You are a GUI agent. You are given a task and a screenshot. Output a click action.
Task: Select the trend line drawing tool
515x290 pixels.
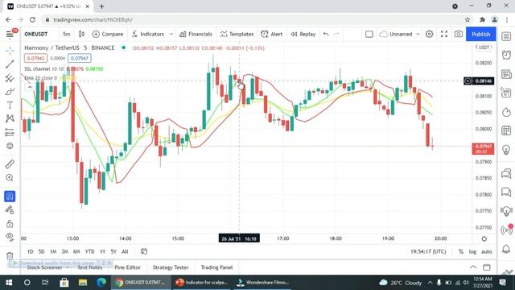point(10,64)
